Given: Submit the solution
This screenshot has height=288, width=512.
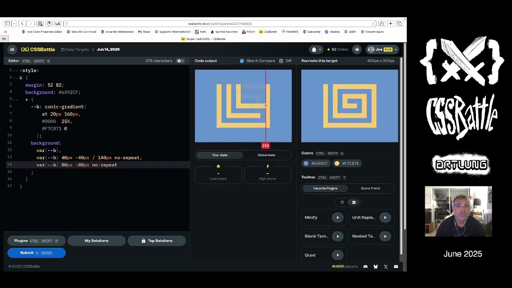Looking at the screenshot, I should [x=36, y=253].
